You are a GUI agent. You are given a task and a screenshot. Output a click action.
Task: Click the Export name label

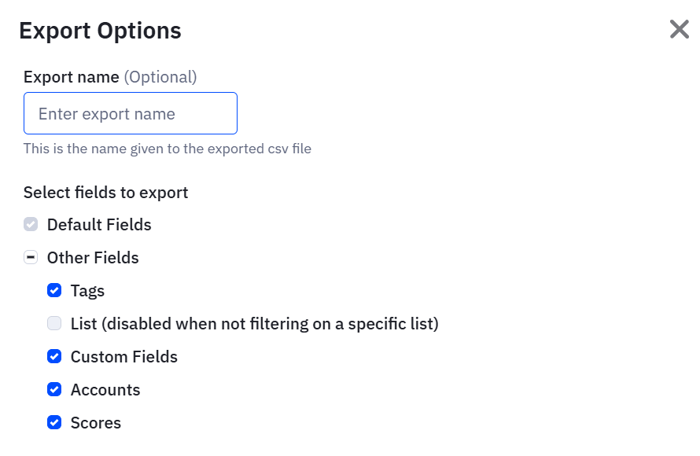[69, 76]
